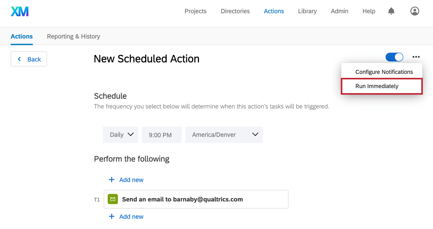433x229 pixels.
Task: Click the green email task icon
Action: (113, 199)
